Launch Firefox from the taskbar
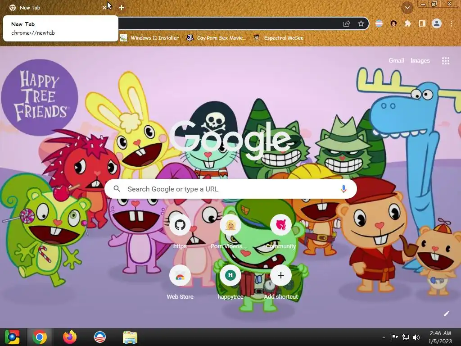461x346 pixels. 70,337
